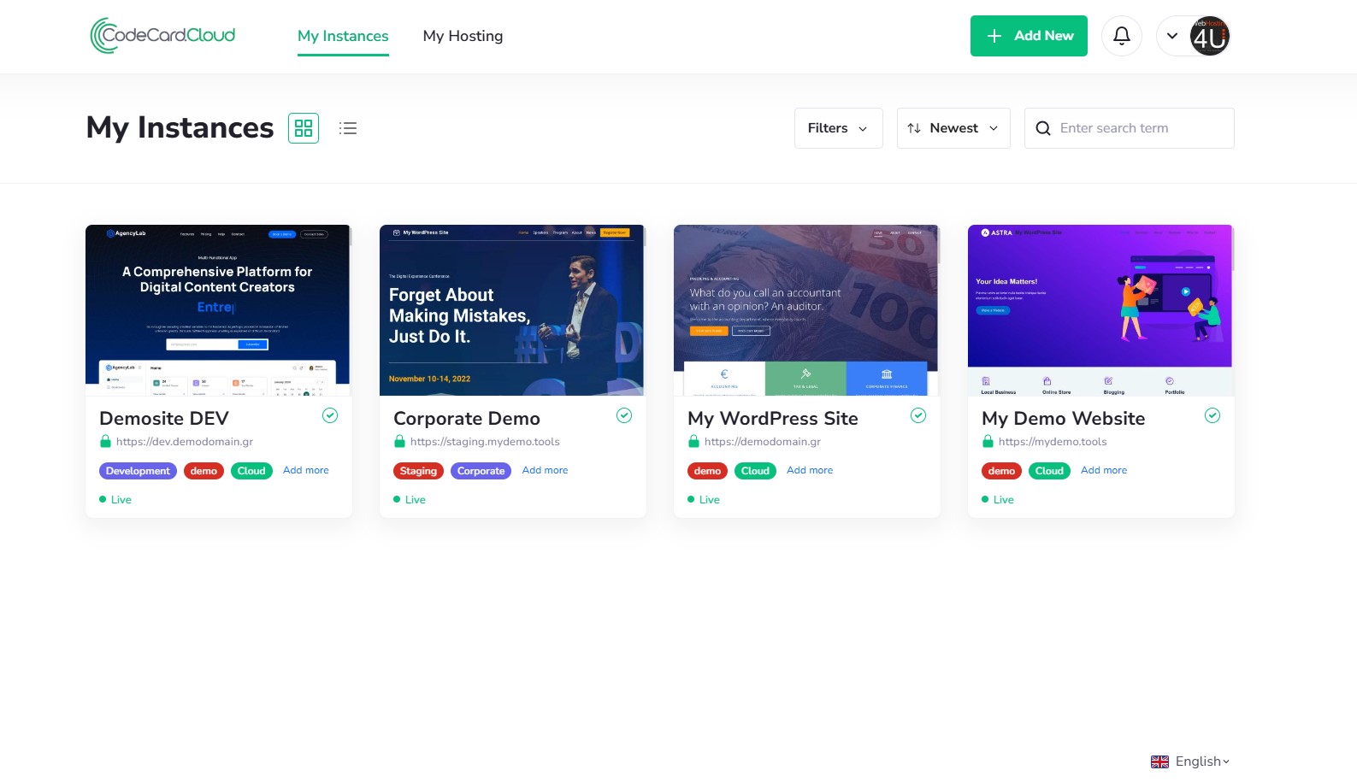Click the CodeCardCloud logo
Viewport: 1357px width, 782px height.
pos(163,36)
